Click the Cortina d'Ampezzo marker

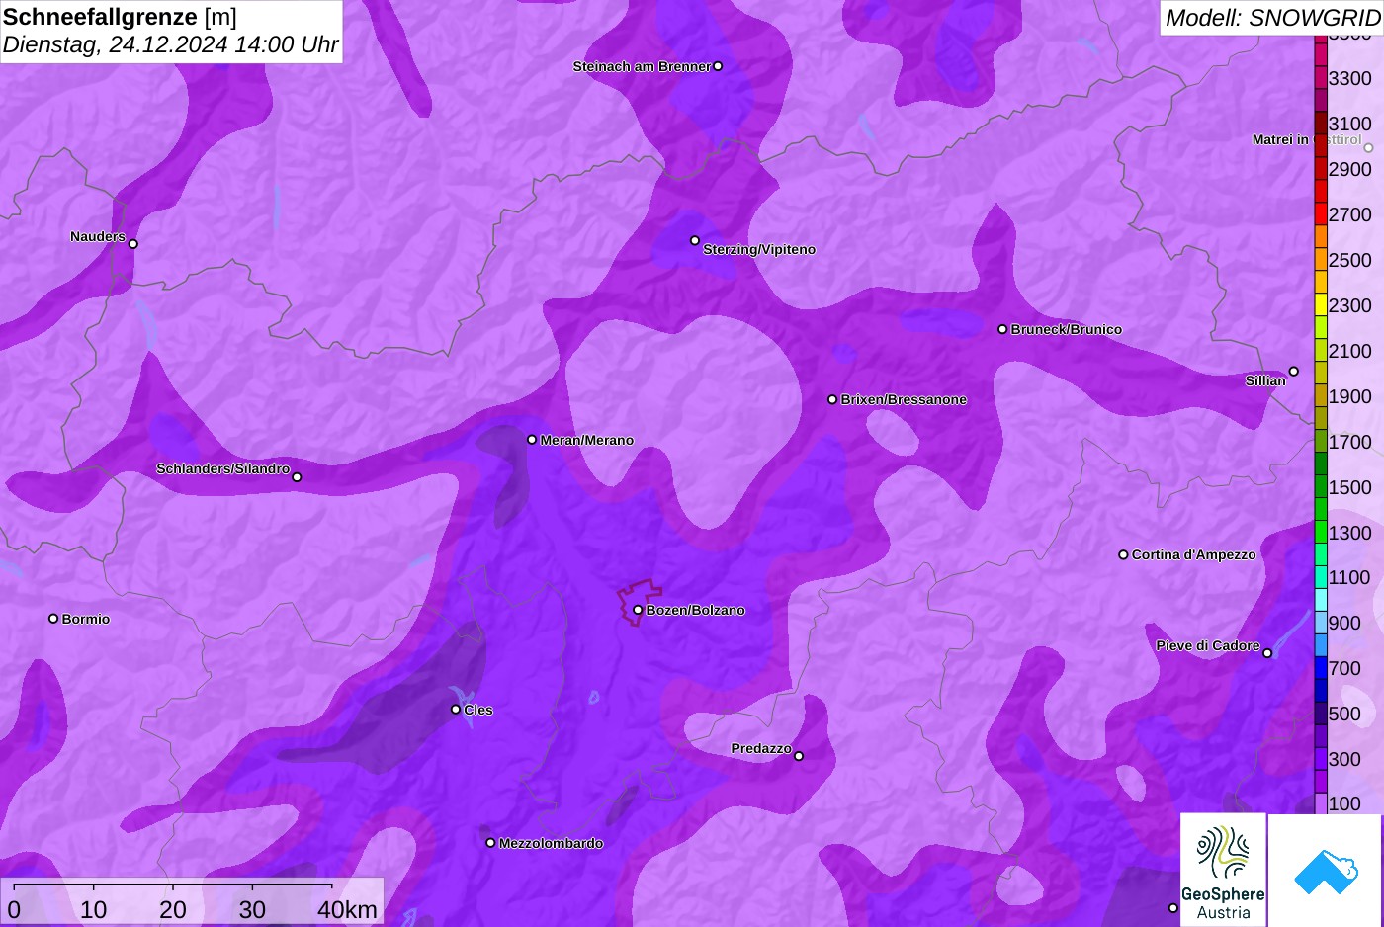pyautogui.click(x=1123, y=554)
